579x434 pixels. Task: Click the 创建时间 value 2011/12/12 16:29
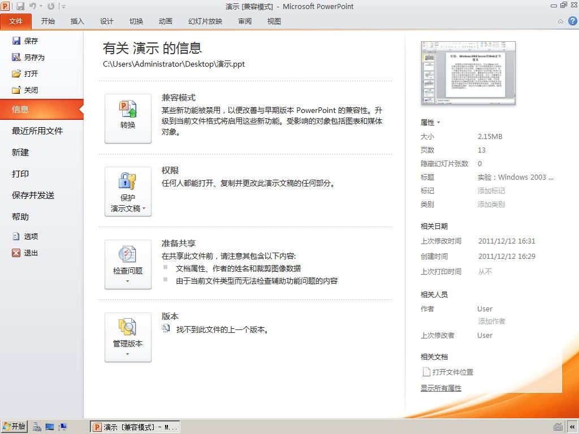point(507,256)
